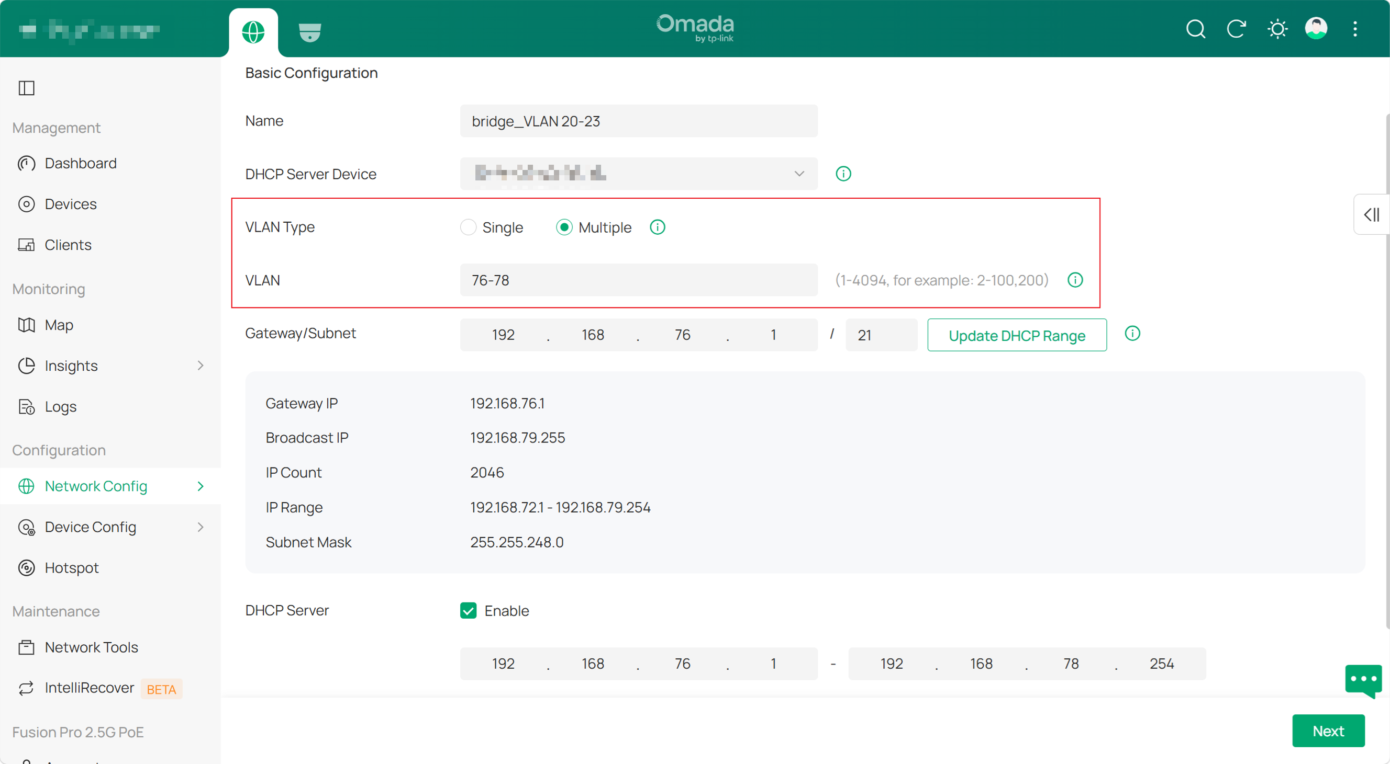This screenshot has height=764, width=1390.
Task: Edit DHCP range start last octet 1
Action: 773,664
